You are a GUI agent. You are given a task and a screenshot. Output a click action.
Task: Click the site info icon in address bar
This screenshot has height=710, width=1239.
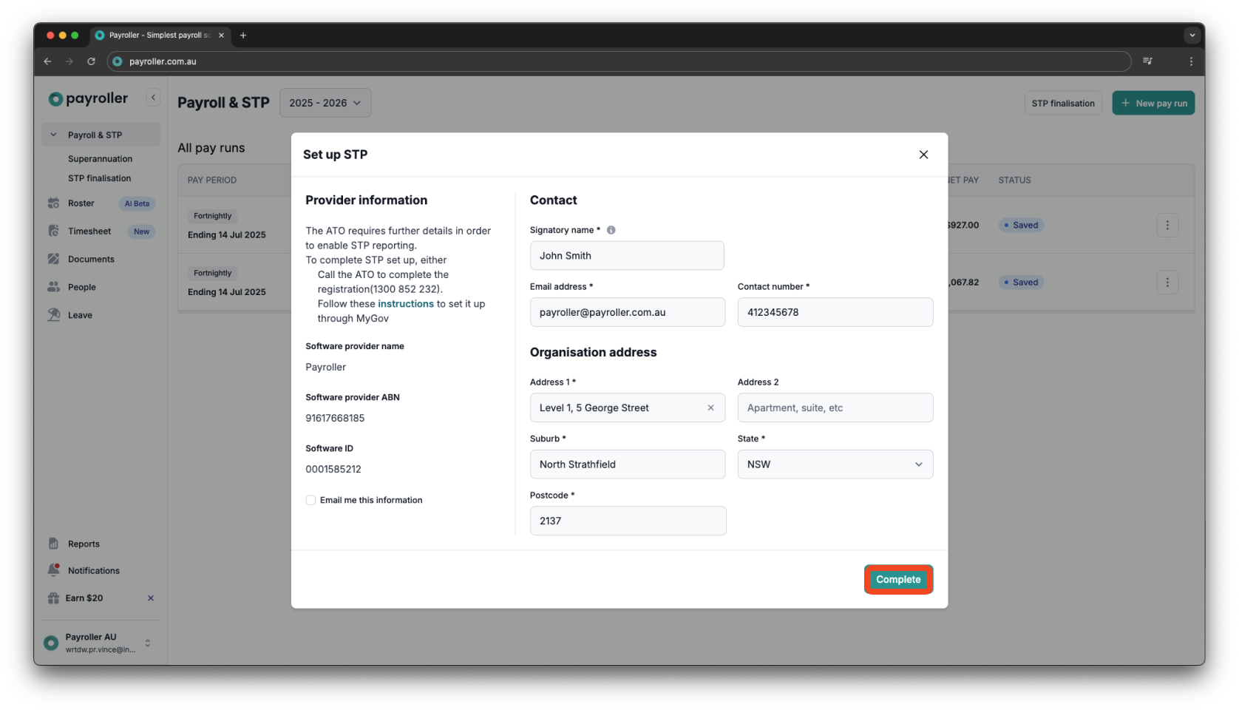coord(118,61)
